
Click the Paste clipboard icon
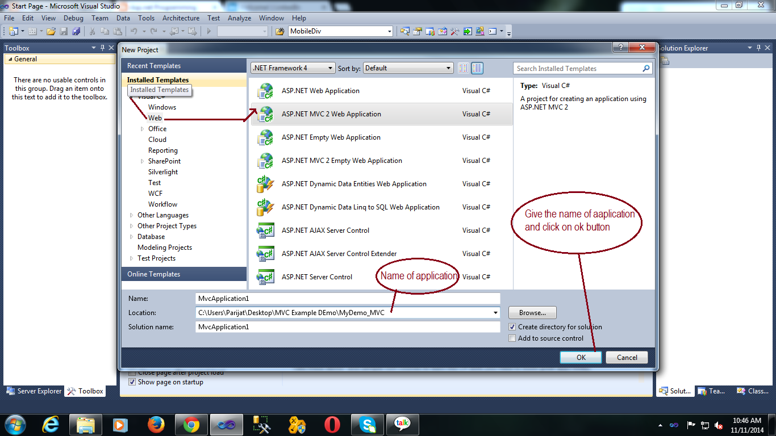coord(118,31)
